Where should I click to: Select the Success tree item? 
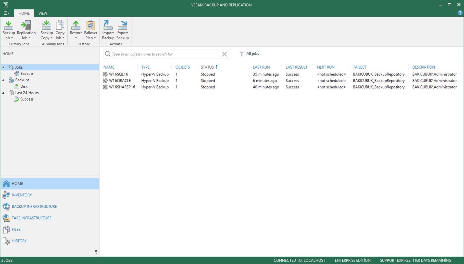(x=27, y=99)
